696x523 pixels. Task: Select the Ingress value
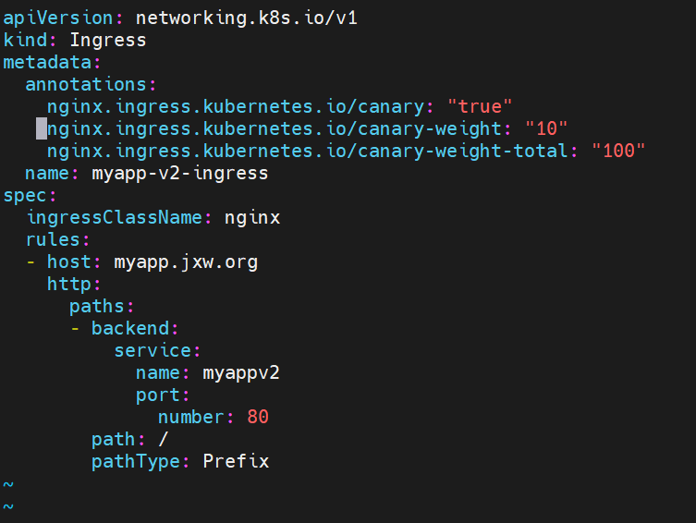[108, 41]
